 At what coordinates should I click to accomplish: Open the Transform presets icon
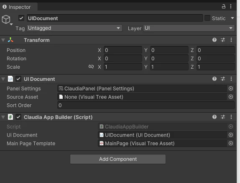coord(223,40)
